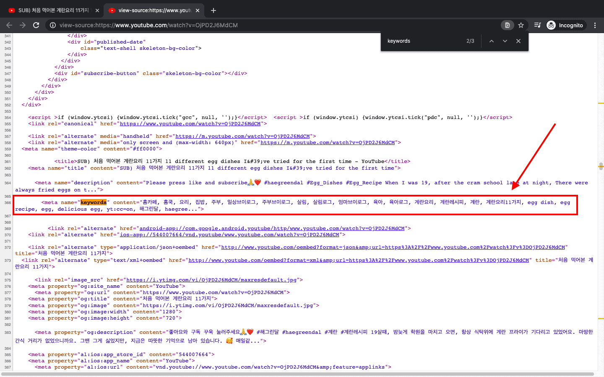Screen dimensions: 604x377
Task: Open site information icon in address bar
Action: (53, 25)
